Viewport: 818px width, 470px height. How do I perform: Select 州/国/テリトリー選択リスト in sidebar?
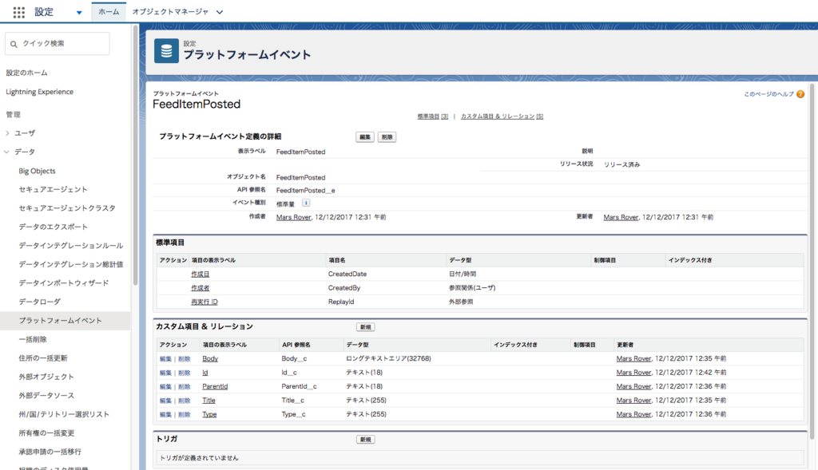click(64, 415)
